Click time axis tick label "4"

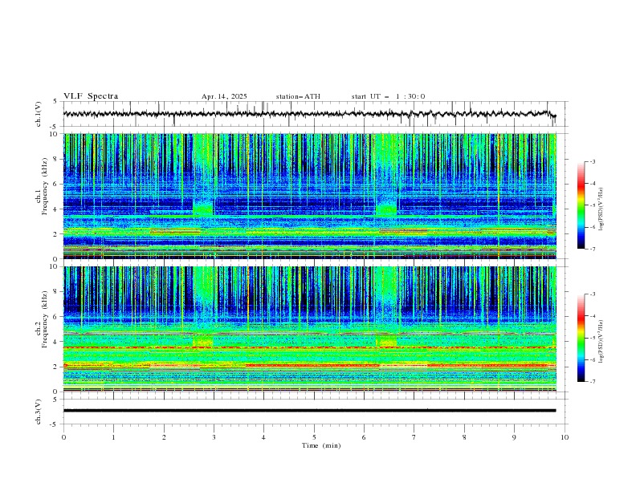(x=263, y=437)
